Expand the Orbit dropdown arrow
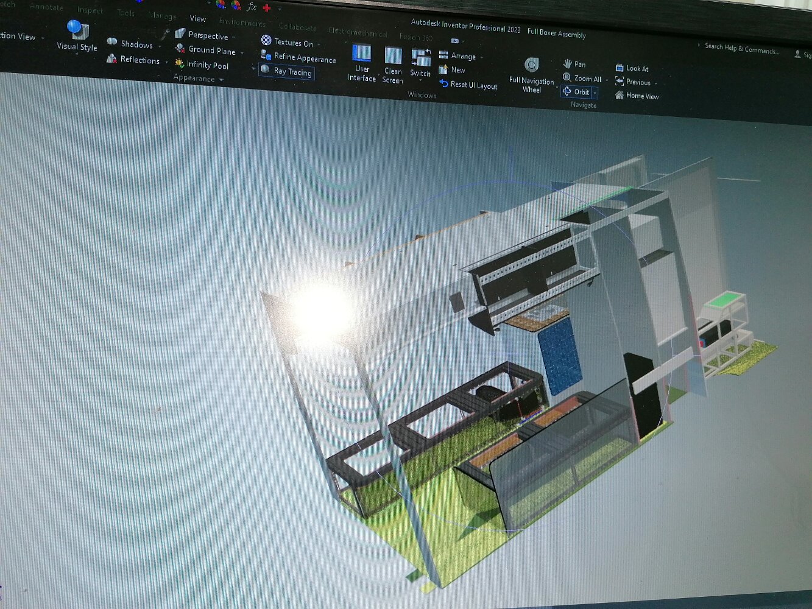Image resolution: width=812 pixels, height=609 pixels. pos(595,93)
